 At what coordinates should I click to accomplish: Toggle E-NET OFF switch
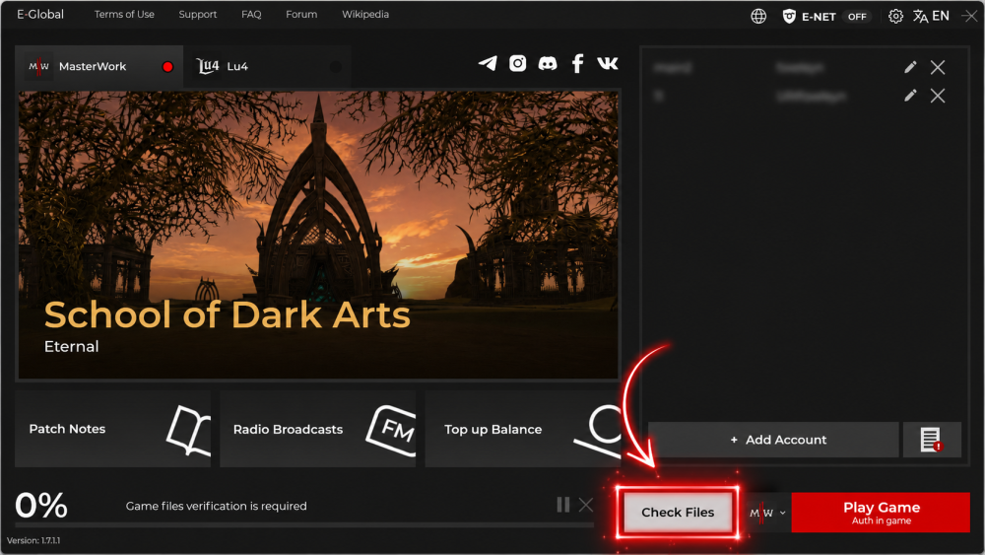click(x=857, y=17)
